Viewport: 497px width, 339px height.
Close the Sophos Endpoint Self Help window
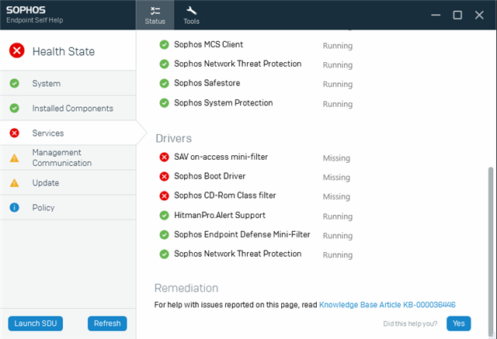479,15
